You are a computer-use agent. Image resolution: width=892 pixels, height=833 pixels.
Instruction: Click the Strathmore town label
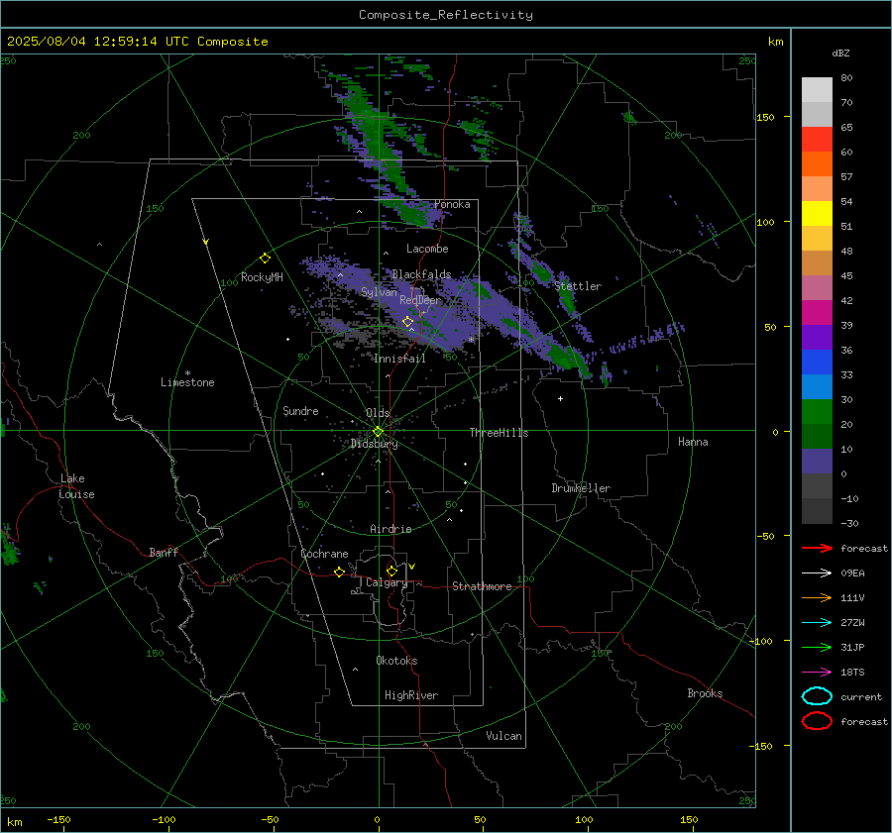pos(482,586)
